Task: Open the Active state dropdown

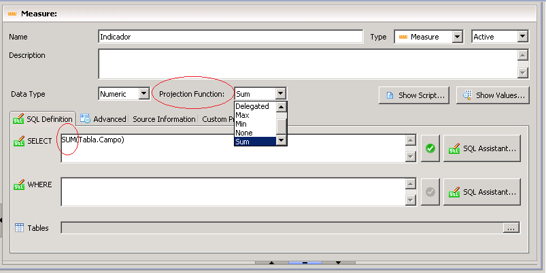Action: coord(522,37)
